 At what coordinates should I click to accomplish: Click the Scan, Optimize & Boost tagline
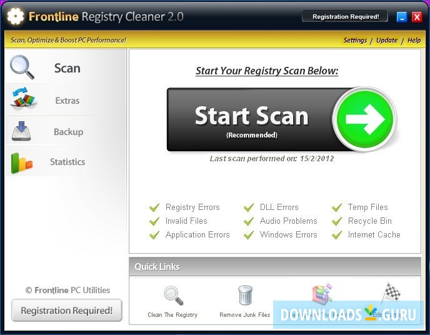pyautogui.click(x=68, y=40)
